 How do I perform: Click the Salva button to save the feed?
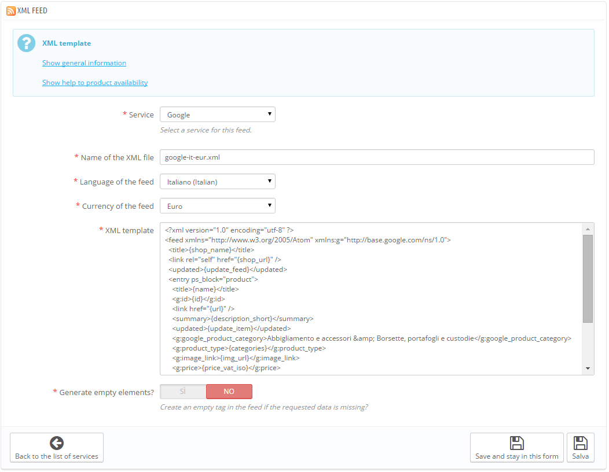[580, 447]
